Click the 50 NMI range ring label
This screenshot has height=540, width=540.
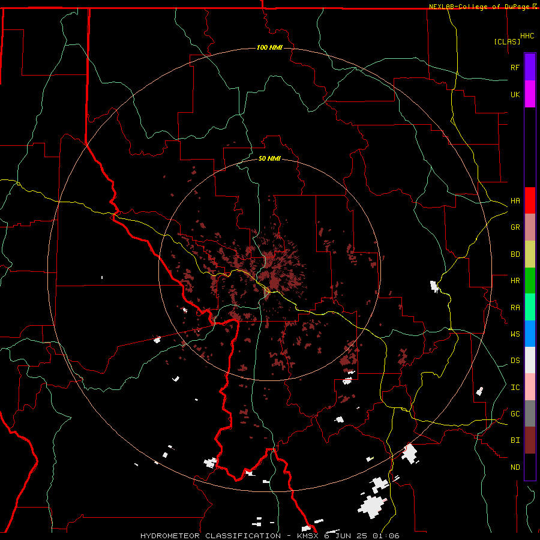pos(269,158)
